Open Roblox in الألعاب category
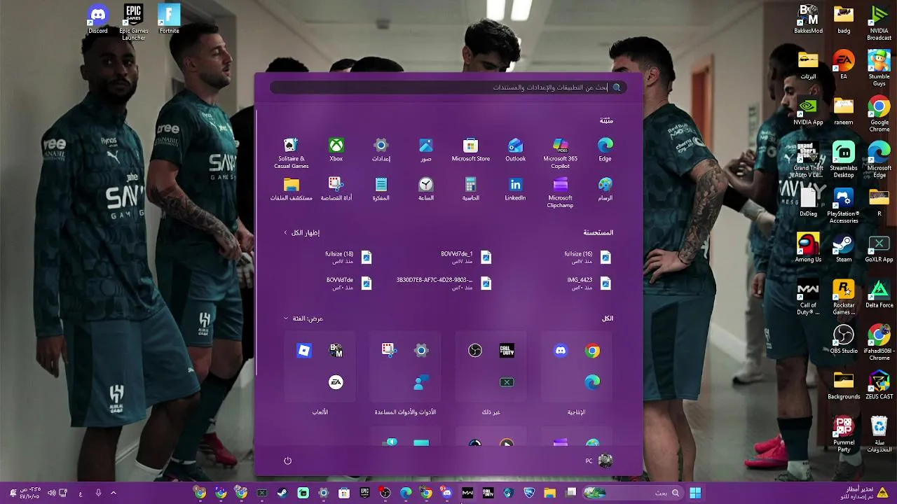Screen dimensions: 897x504 point(304,351)
